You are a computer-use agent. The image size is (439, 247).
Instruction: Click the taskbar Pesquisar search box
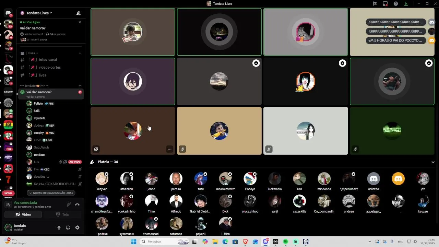pyautogui.click(x=165, y=242)
